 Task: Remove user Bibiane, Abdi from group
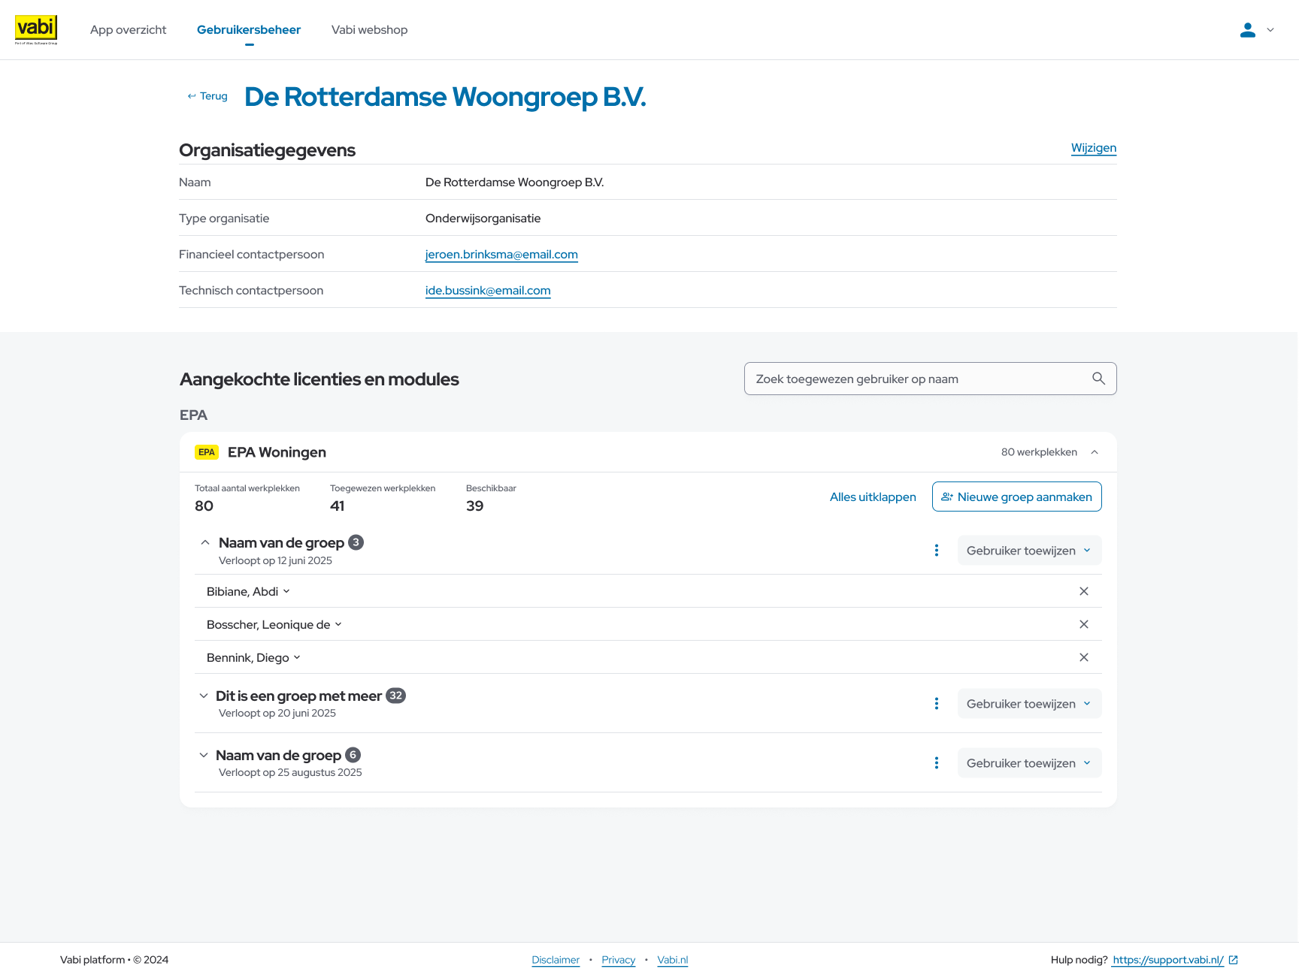tap(1083, 591)
